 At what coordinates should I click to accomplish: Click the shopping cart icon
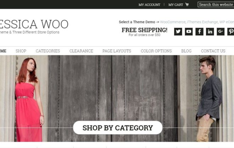point(187,5)
